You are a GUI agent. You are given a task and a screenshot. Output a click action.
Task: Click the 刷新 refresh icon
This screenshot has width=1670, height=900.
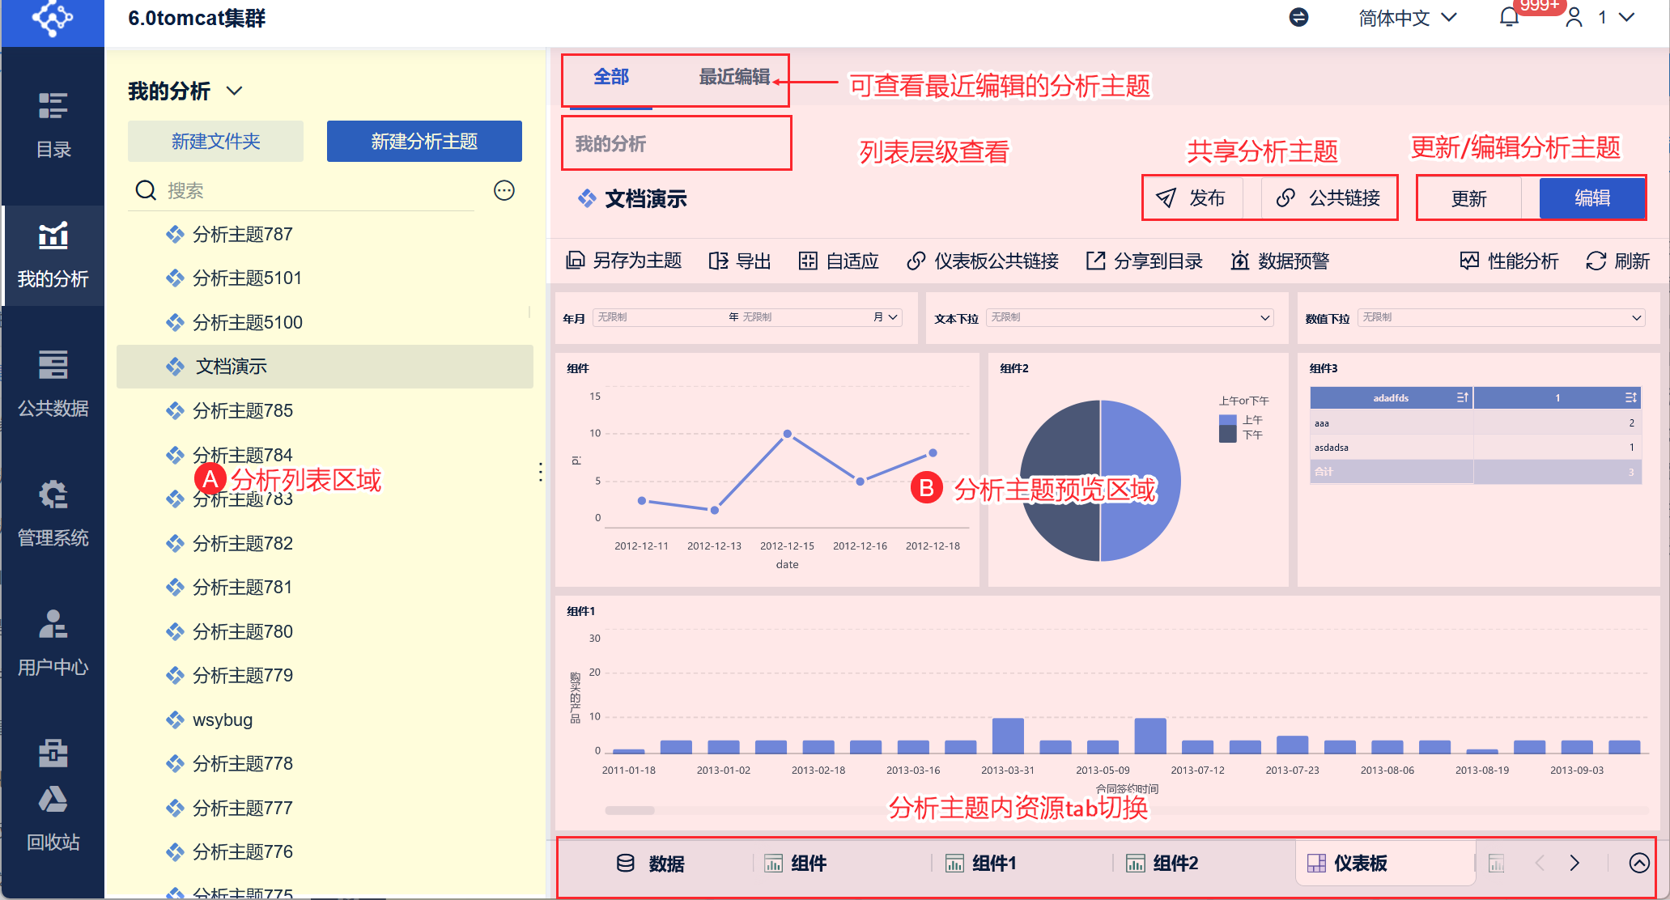pos(1596,261)
